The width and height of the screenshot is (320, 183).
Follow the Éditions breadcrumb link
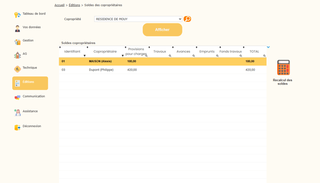click(x=75, y=5)
